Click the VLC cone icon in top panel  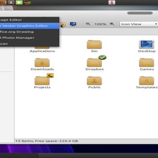pyautogui.click(x=11, y=2)
